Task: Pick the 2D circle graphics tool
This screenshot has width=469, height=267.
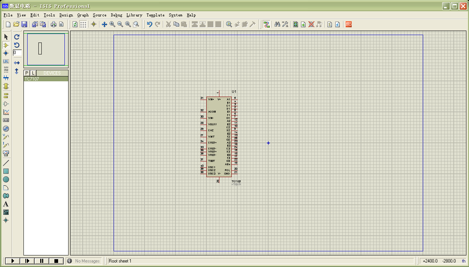Action: [6, 179]
